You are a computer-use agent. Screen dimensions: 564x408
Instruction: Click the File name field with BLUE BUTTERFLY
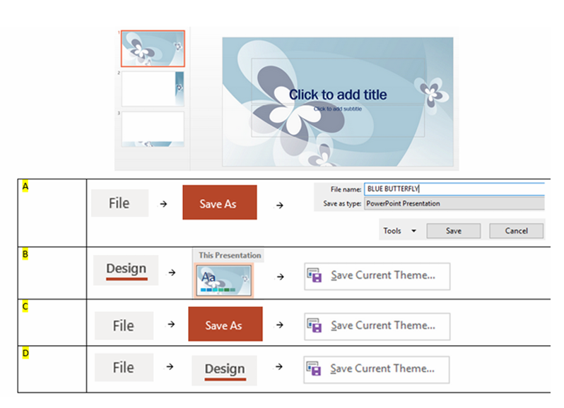click(x=454, y=189)
